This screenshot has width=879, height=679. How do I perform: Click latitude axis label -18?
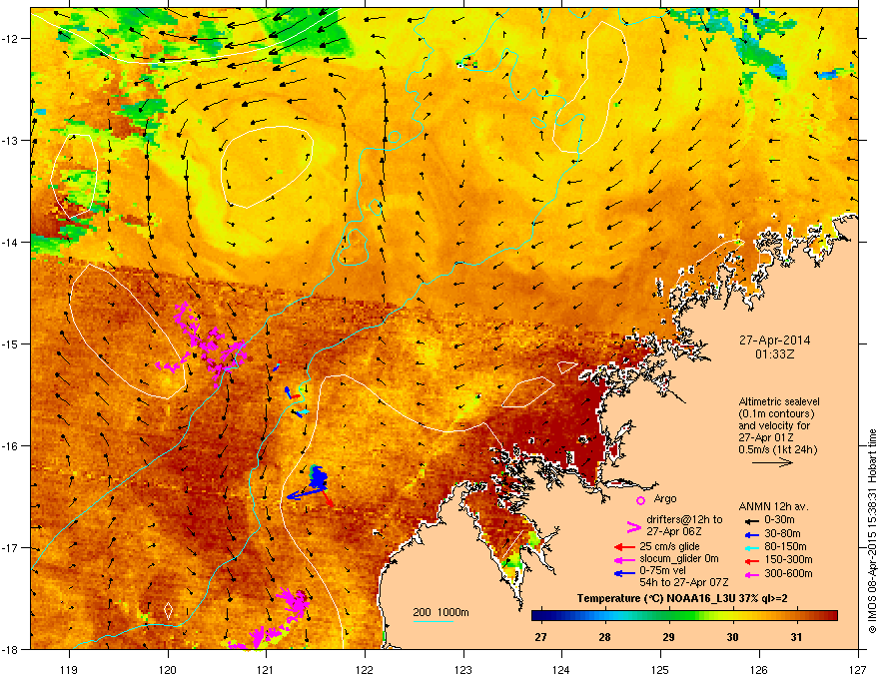(10, 649)
